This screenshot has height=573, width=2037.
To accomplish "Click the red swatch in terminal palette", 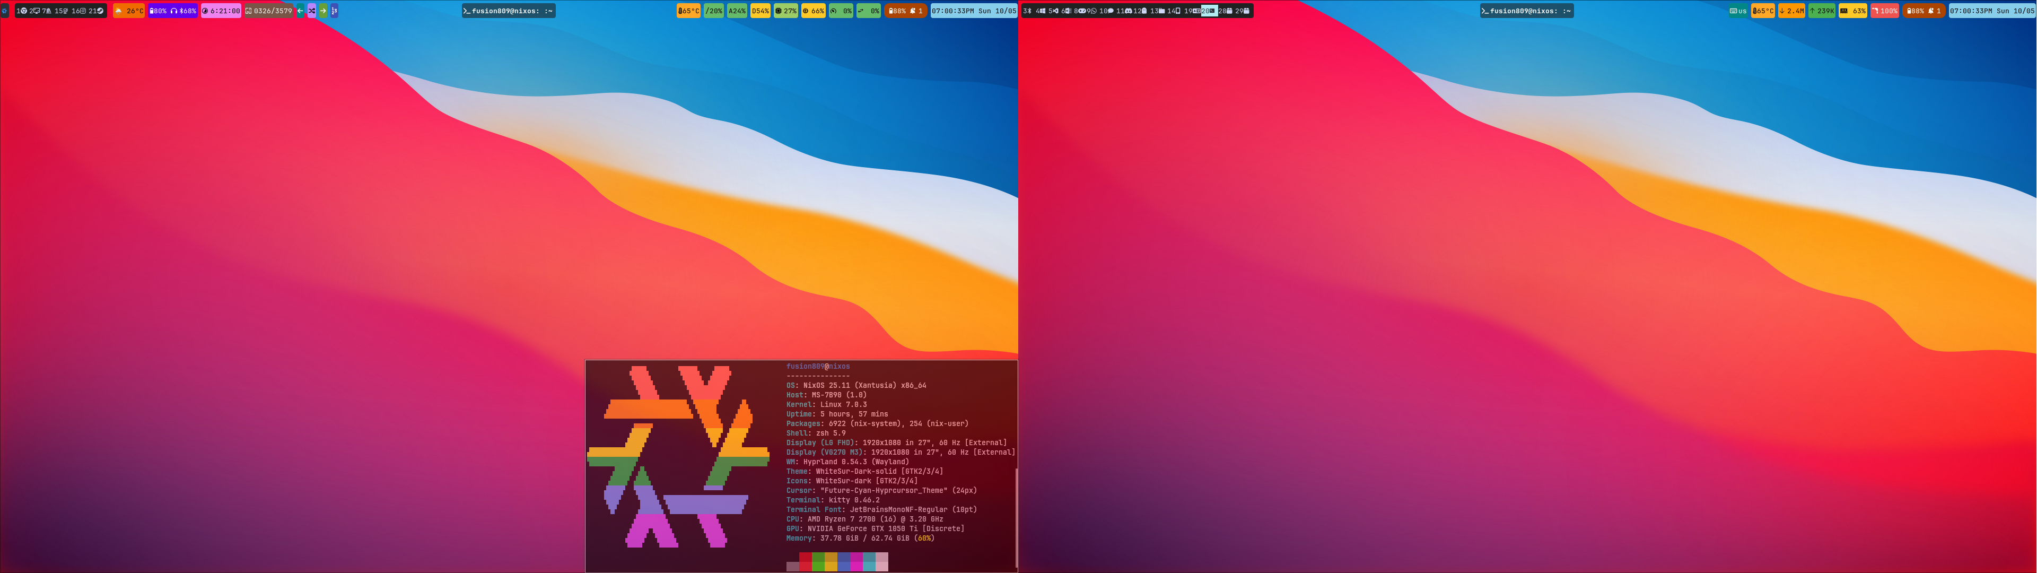I will point(805,562).
